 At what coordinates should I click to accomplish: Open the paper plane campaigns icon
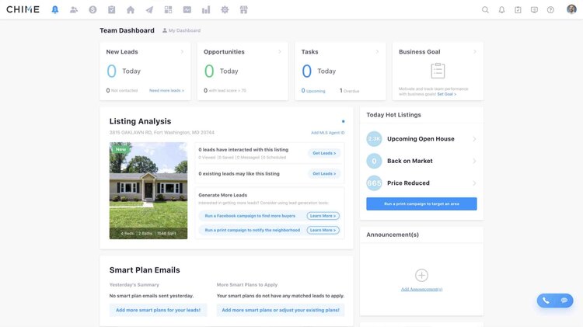pos(149,9)
